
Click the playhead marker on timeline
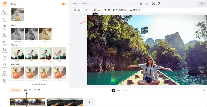(x=26, y=93)
